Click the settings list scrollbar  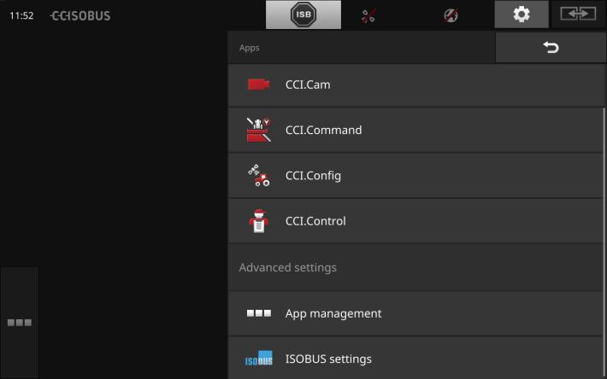pos(604,242)
